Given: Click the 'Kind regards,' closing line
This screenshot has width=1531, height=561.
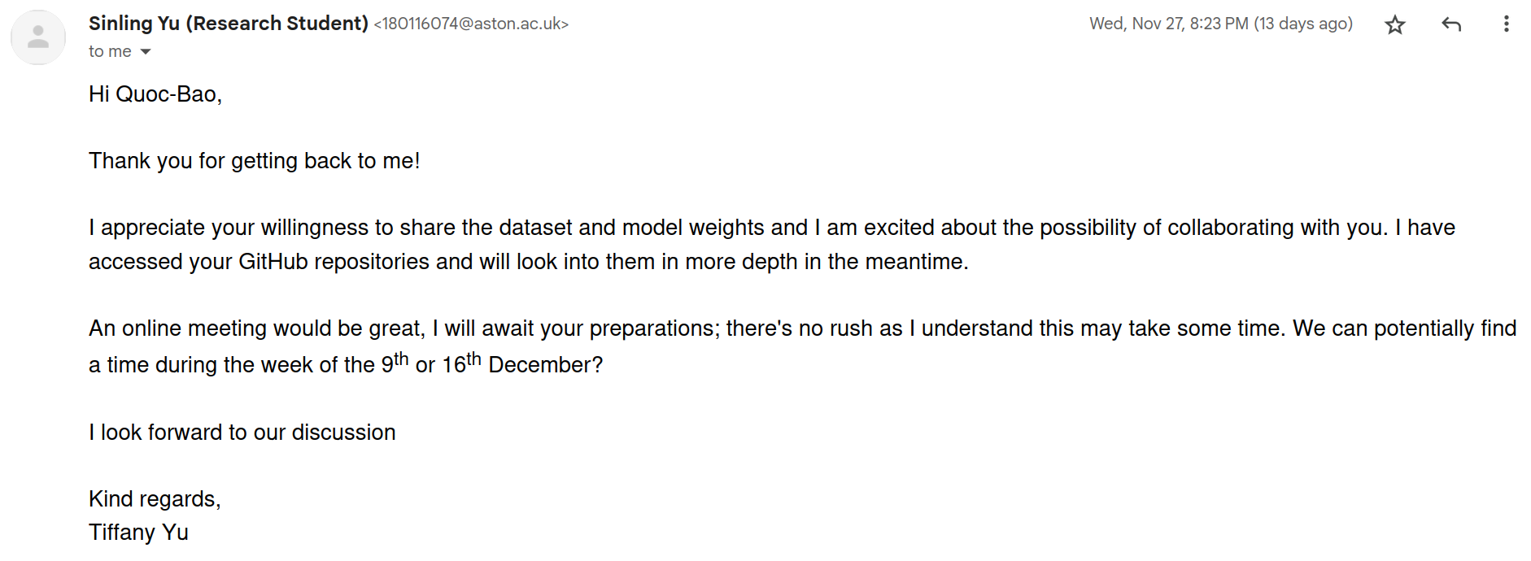Looking at the screenshot, I should (x=155, y=499).
